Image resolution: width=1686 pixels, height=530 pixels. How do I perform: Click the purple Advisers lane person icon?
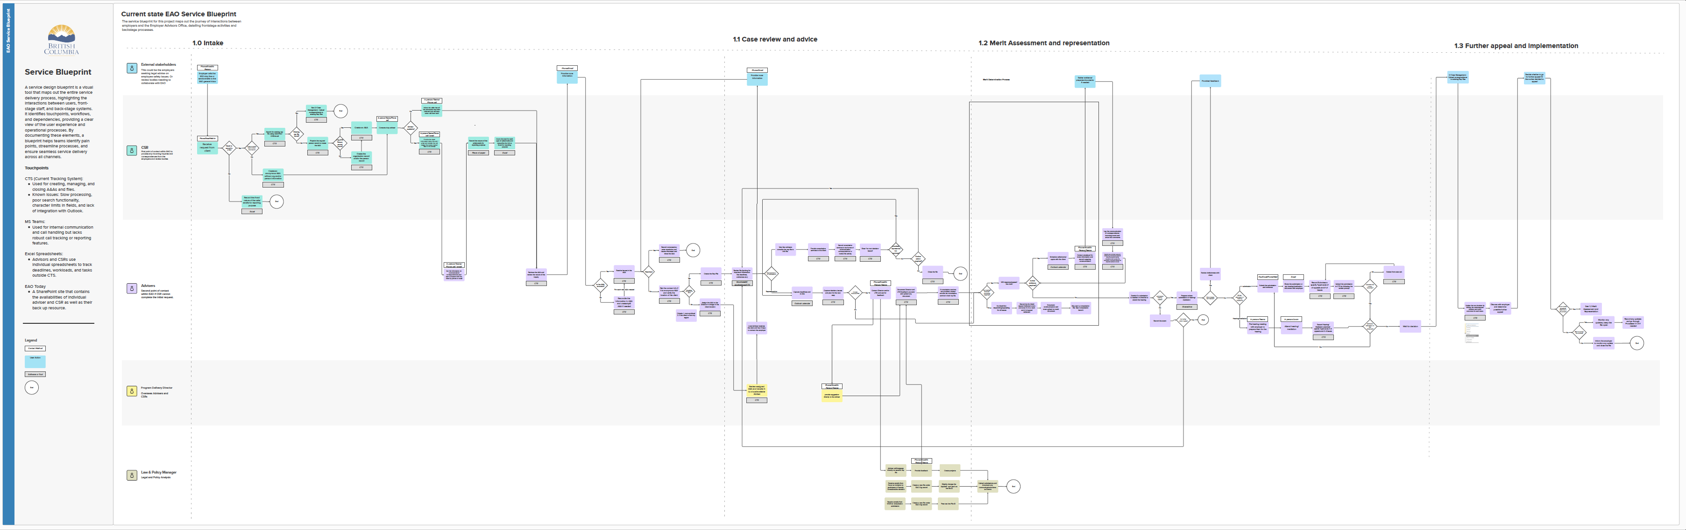132,288
